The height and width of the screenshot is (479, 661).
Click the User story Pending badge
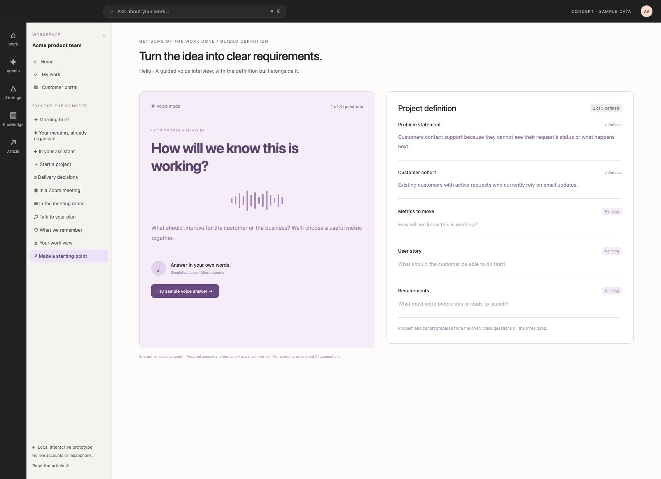(612, 251)
